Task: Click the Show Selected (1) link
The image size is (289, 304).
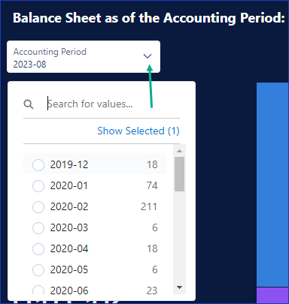Action: [x=138, y=131]
